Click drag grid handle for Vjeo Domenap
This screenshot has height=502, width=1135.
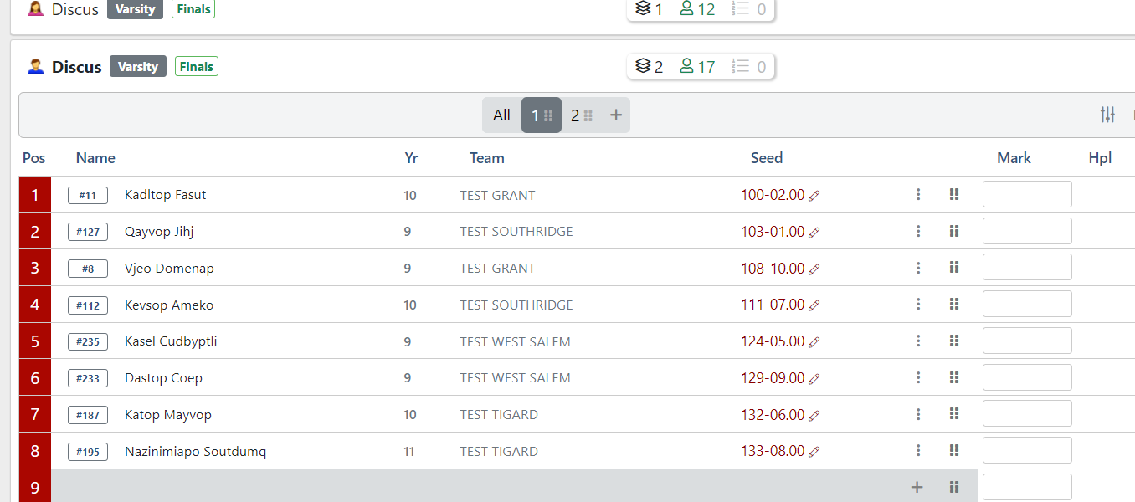[953, 268]
